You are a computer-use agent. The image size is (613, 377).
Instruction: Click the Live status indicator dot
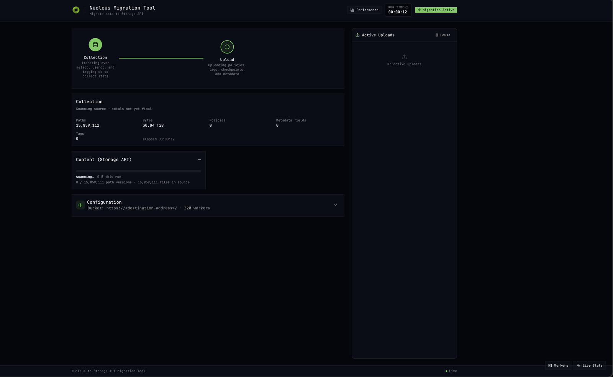446,371
